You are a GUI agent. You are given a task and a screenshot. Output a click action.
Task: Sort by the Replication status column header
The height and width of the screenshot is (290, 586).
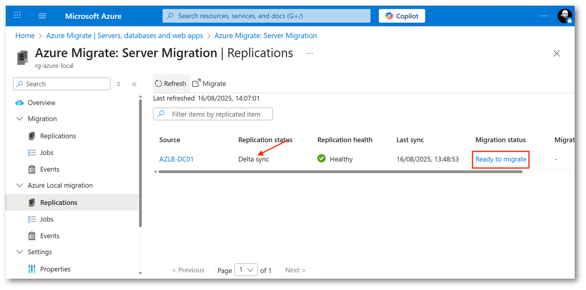pos(265,140)
